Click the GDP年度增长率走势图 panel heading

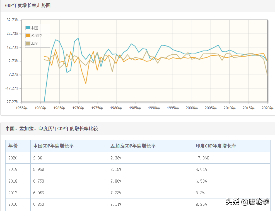[28, 6]
